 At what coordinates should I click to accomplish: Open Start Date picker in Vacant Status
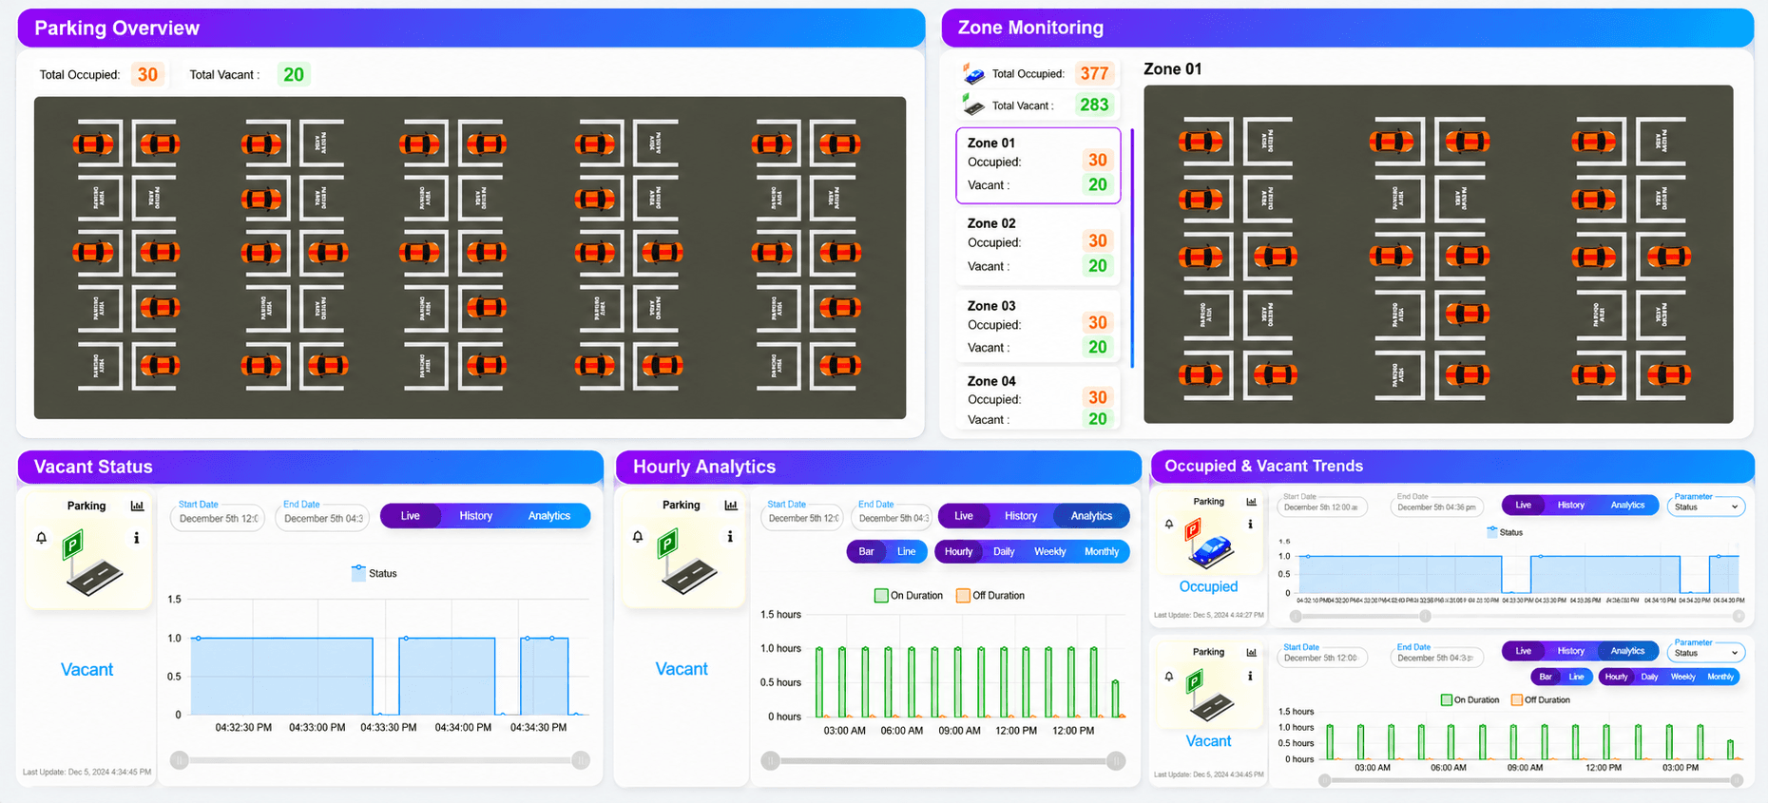pyautogui.click(x=218, y=518)
